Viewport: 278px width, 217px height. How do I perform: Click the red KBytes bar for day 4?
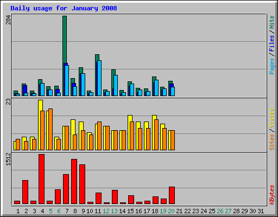coord(41,179)
